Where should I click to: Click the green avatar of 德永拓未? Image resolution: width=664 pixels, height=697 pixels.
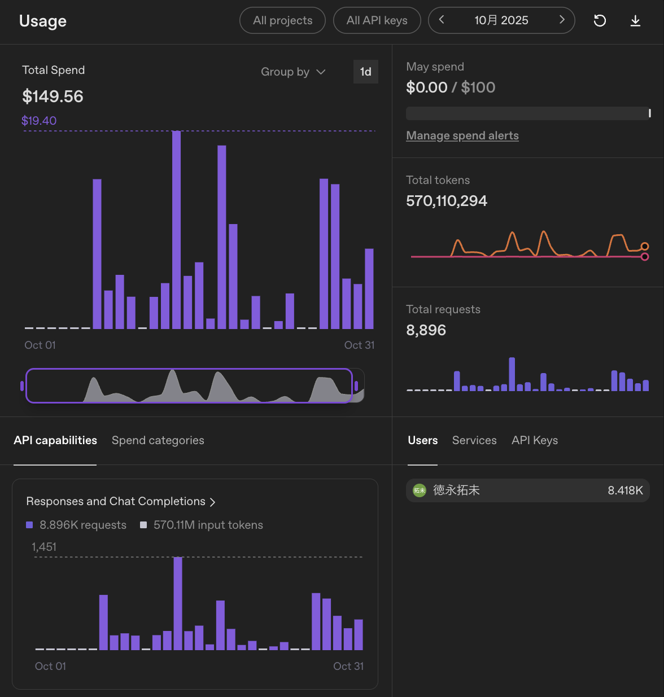(x=420, y=490)
